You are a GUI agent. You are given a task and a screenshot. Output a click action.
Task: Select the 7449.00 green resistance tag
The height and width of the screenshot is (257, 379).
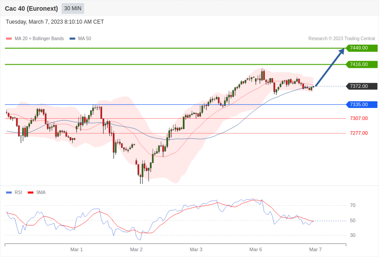click(362, 48)
